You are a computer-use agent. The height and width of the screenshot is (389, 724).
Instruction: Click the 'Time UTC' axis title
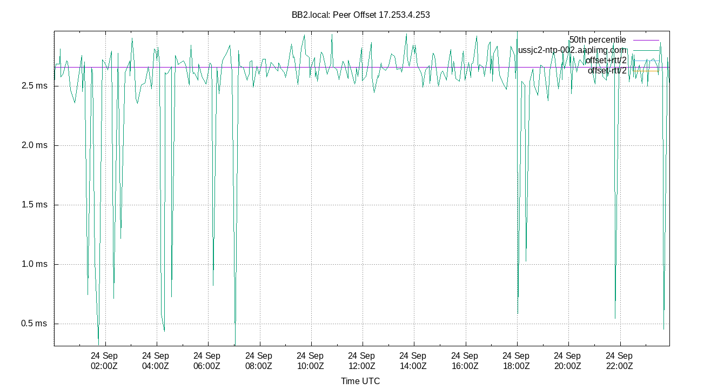coord(360,381)
